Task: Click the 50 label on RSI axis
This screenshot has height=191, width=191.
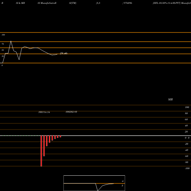Action: [x=3, y=50]
